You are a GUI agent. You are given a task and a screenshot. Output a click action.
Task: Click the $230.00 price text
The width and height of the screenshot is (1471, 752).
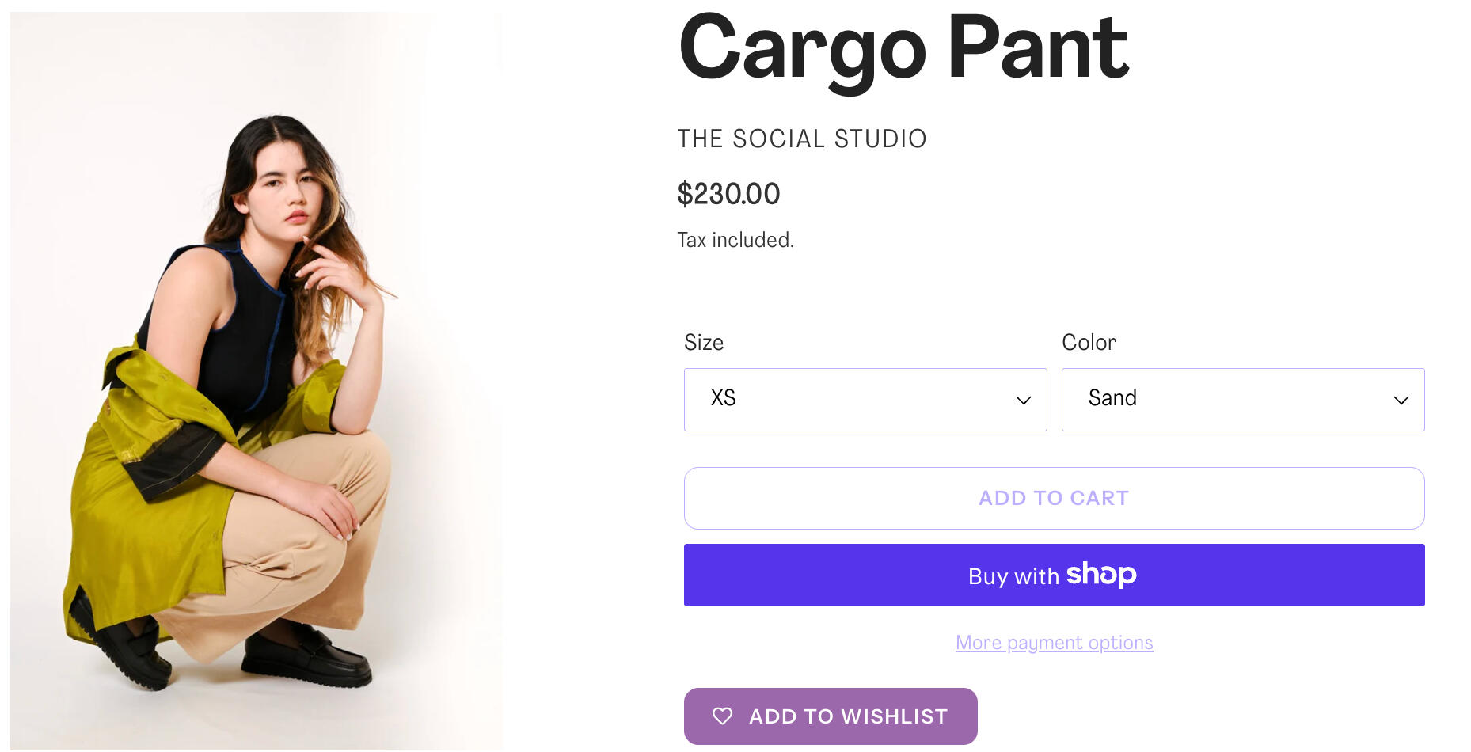(728, 194)
